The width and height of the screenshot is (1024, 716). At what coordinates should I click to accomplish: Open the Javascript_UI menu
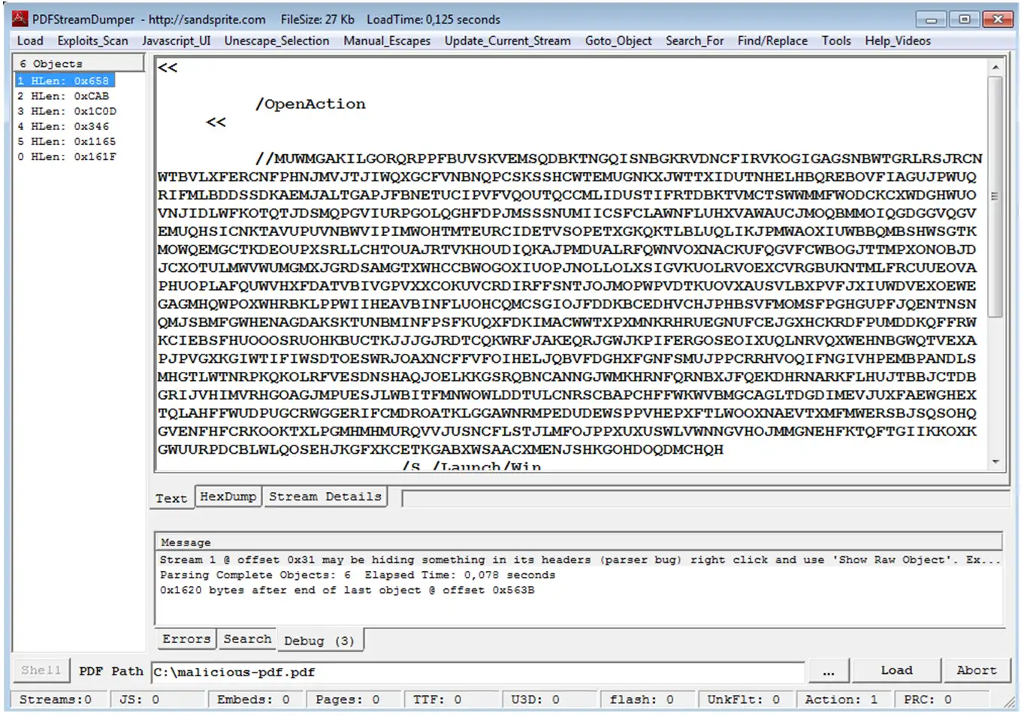point(177,41)
